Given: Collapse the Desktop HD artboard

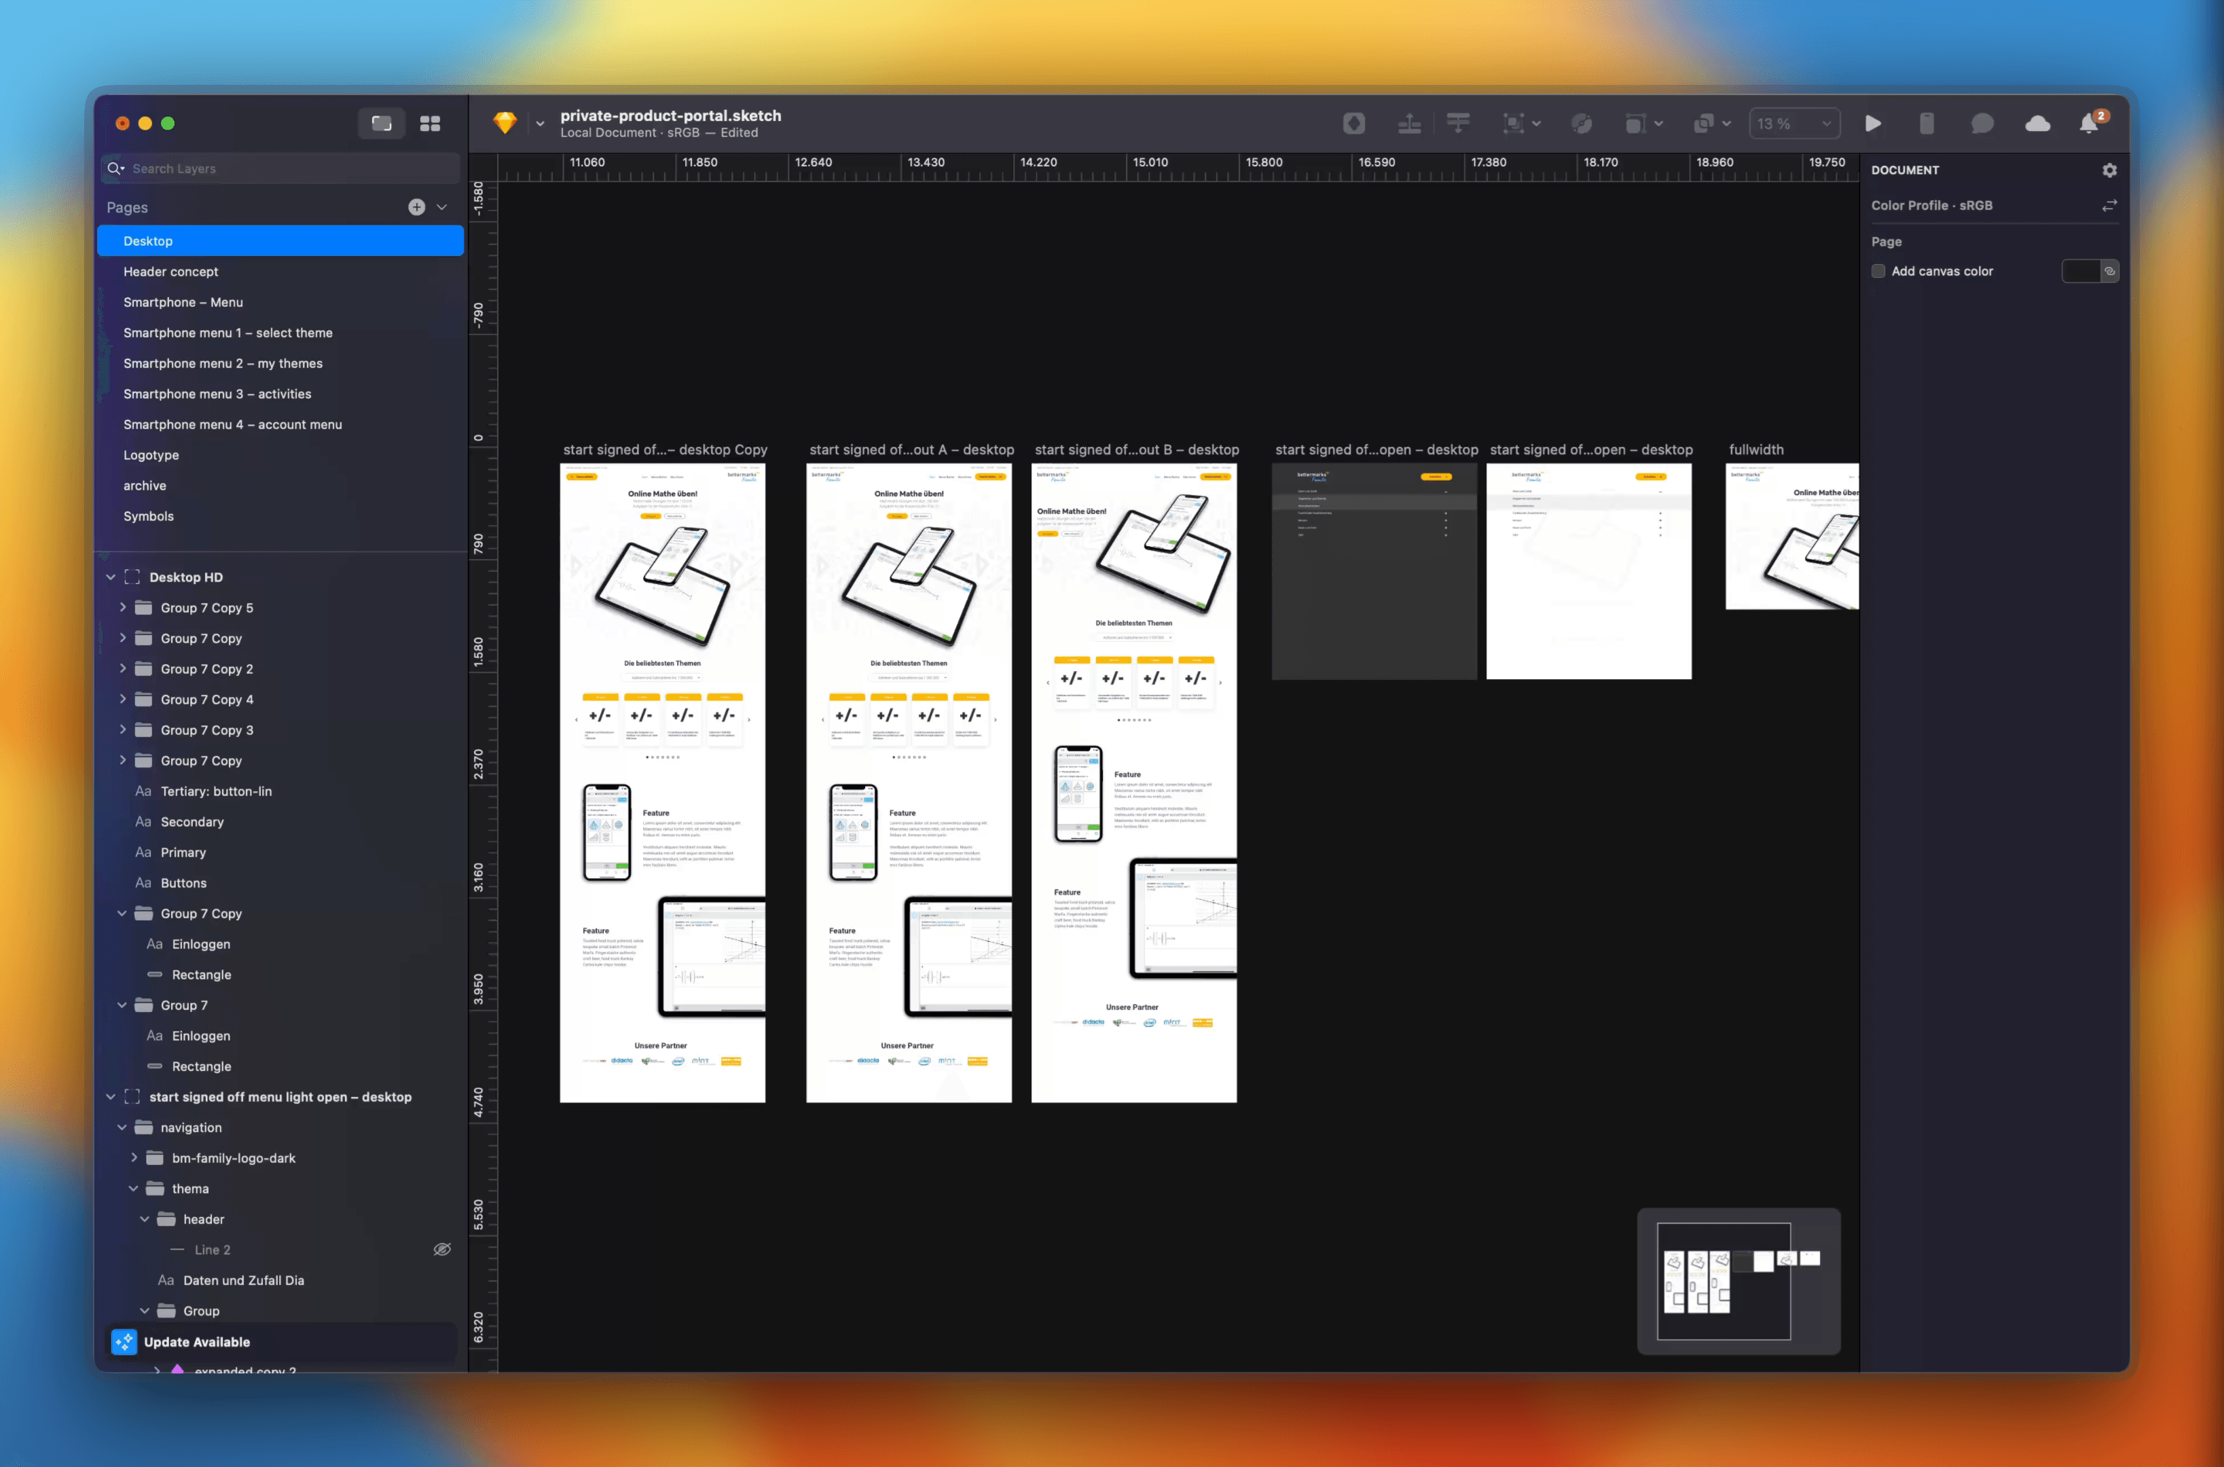Looking at the screenshot, I should (111, 577).
